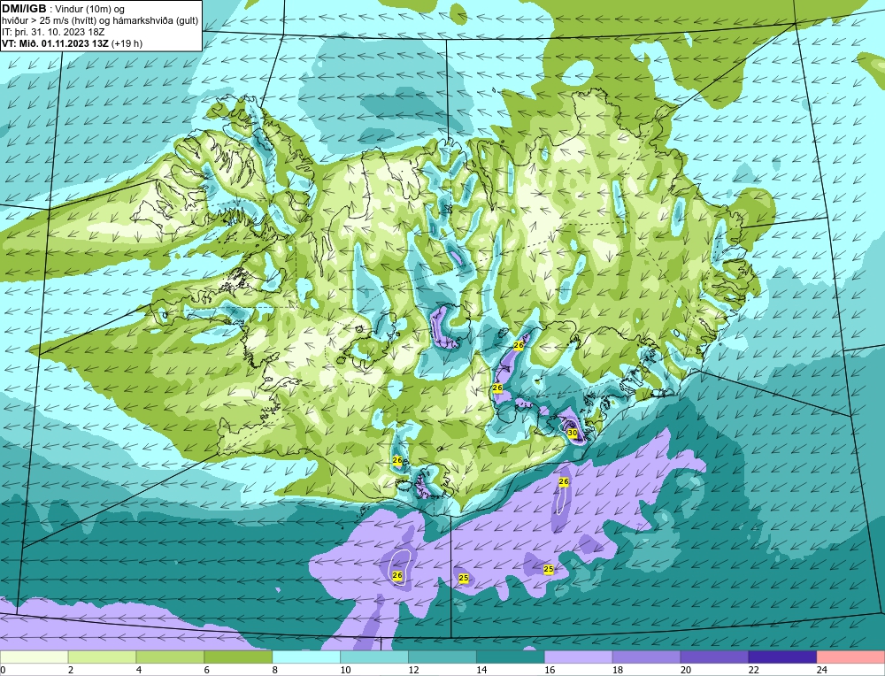Click the legend scale value '12'
Image resolution: width=885 pixels, height=676 pixels.
point(413,670)
